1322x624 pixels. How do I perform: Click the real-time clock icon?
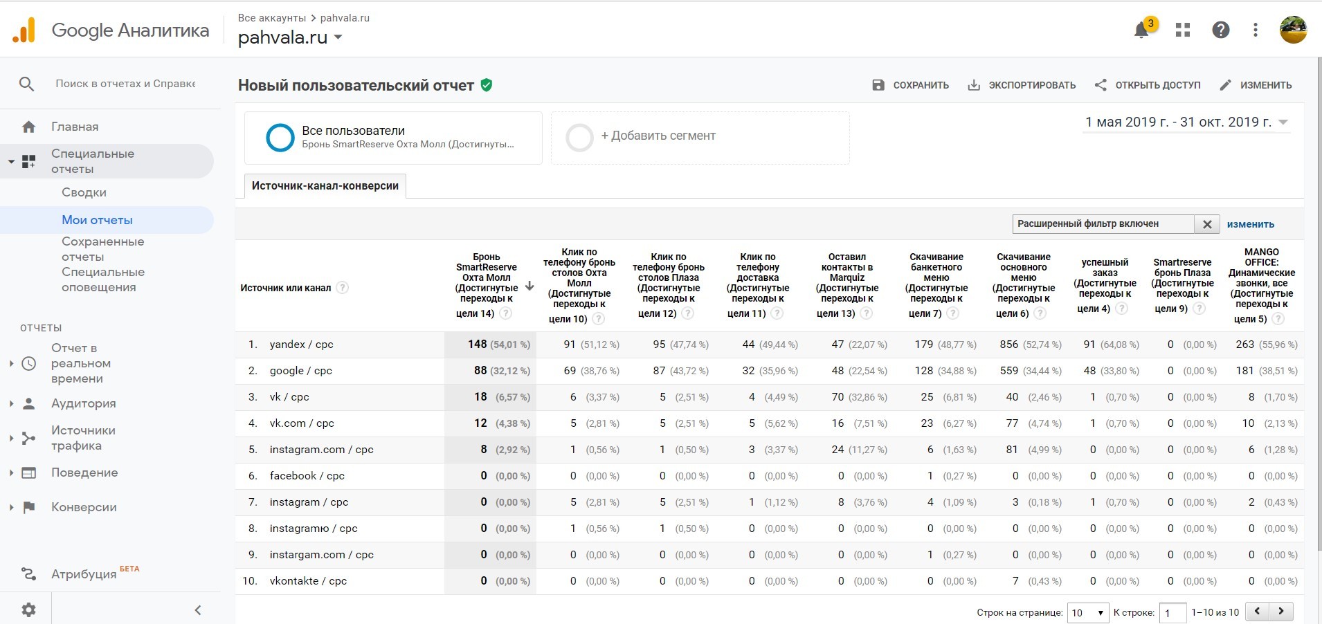click(28, 363)
